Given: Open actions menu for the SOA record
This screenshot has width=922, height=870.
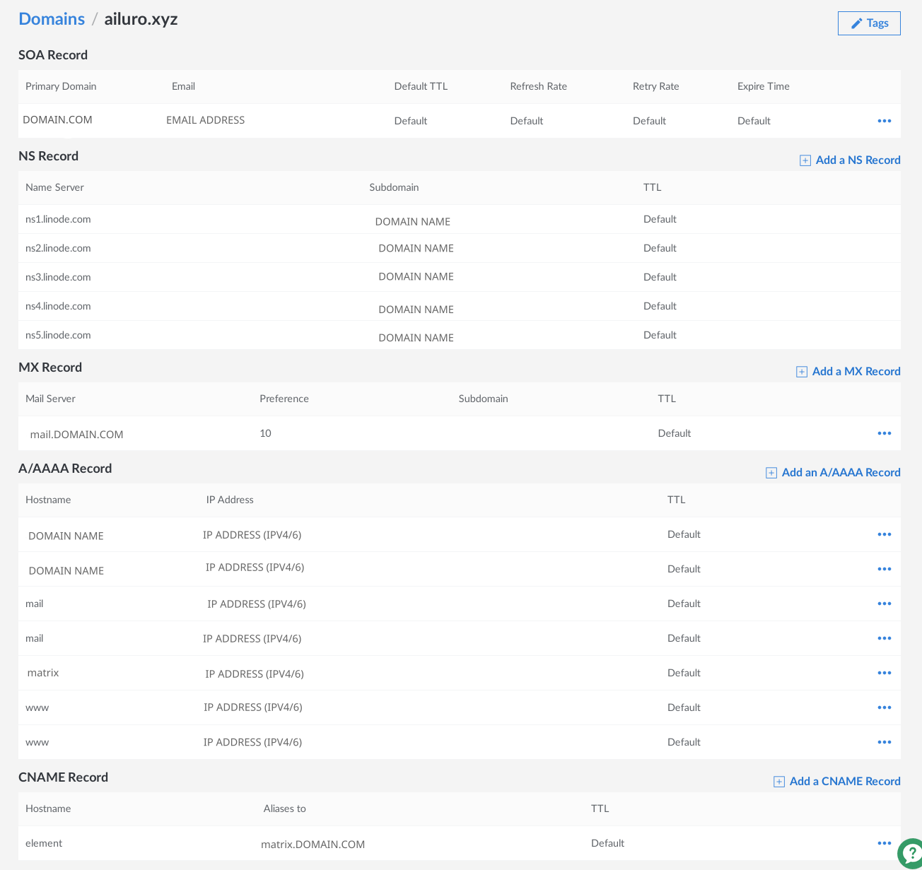Looking at the screenshot, I should click(x=884, y=121).
